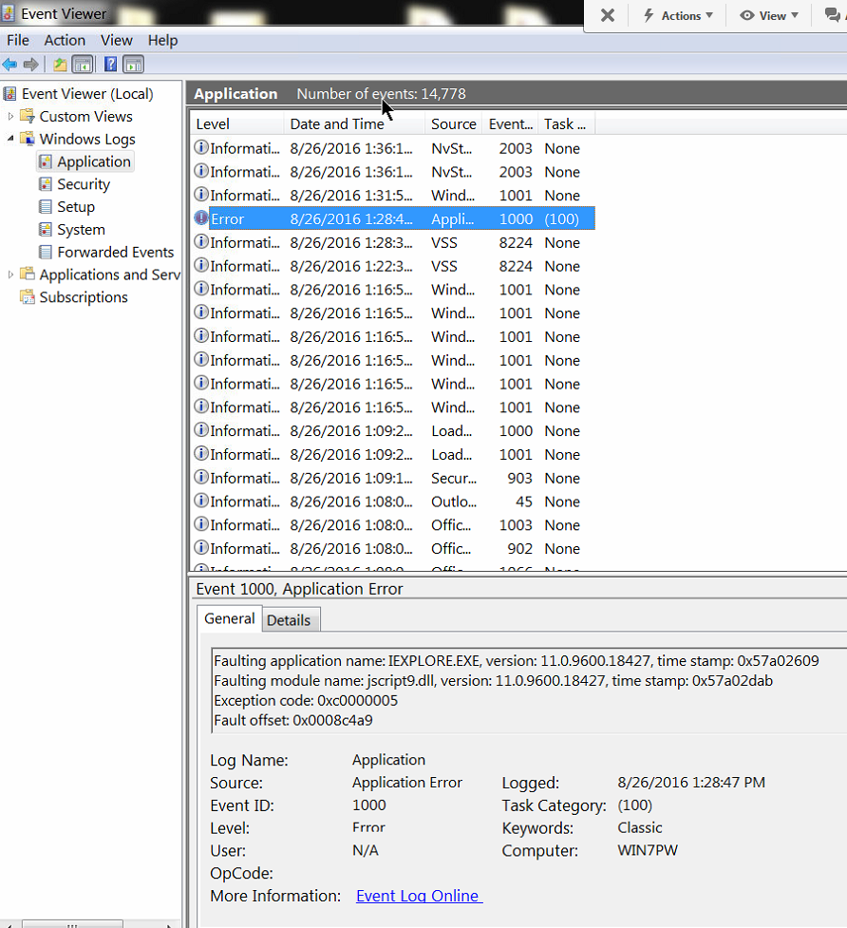Select Applications and Services Logs item

coord(109,275)
